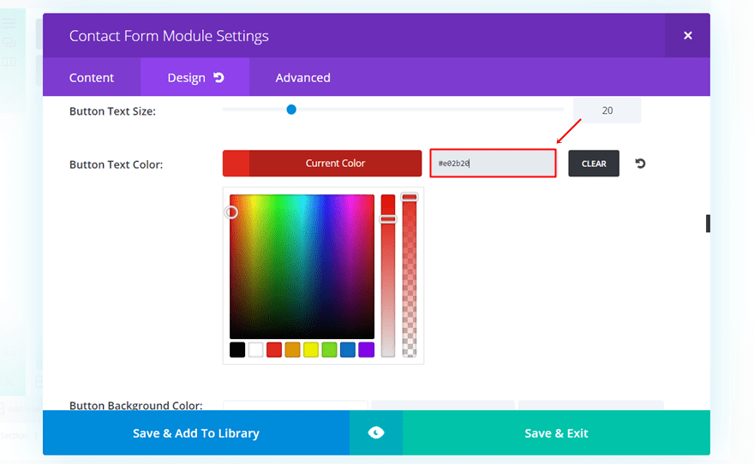
Task: Pick the black palette swatch
Action: pyautogui.click(x=237, y=349)
